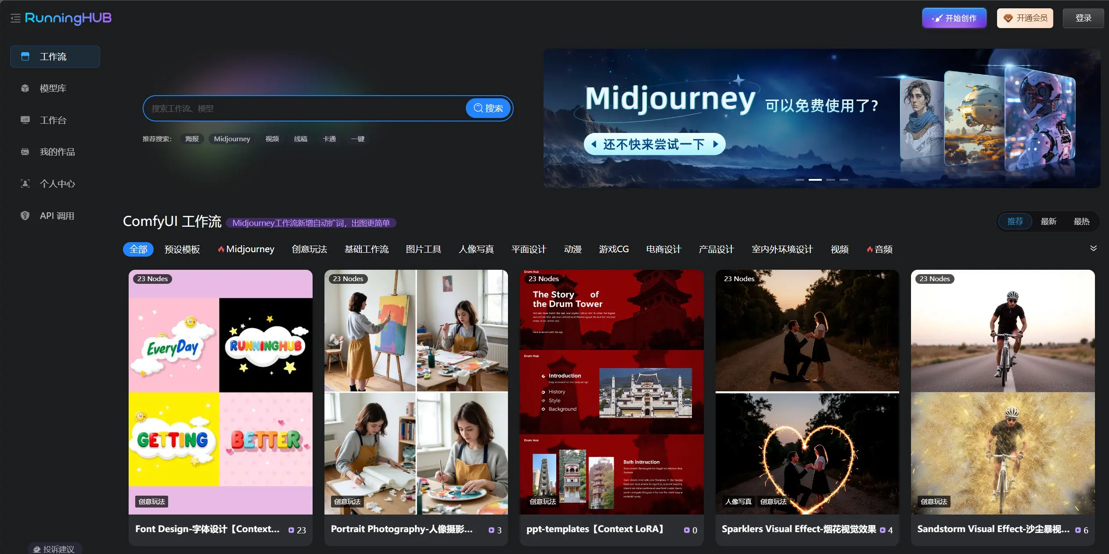This screenshot has height=554, width=1109.
Task: Click the RunningHUB logo
Action: click(x=68, y=18)
